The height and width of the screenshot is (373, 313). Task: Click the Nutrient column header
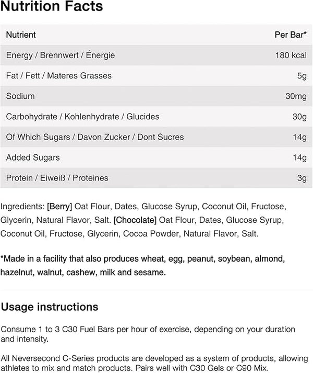pyautogui.click(x=21, y=35)
